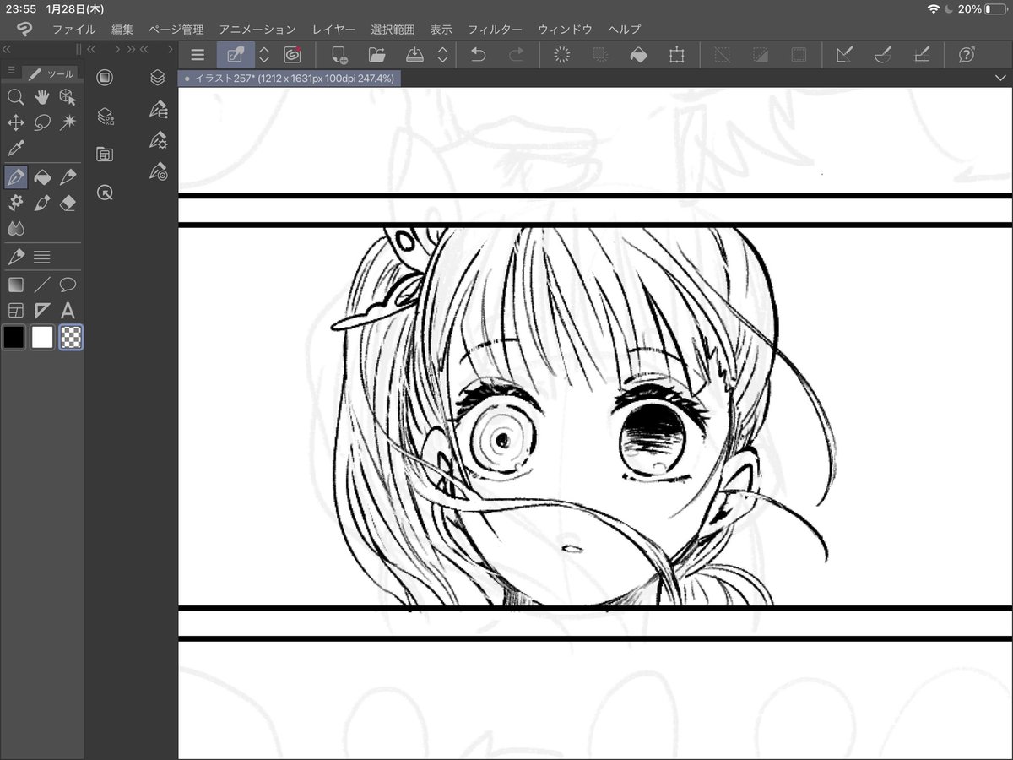Viewport: 1013px width, 760px height.
Task: Toggle snap to ruler
Action: (x=844, y=55)
